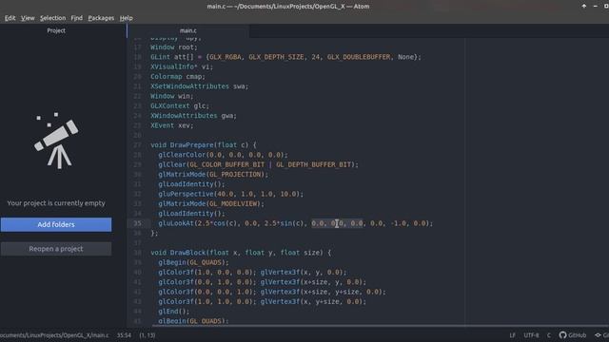Click the XWindowAttributes gwa; line
This screenshot has width=609, height=342.
[x=193, y=116]
